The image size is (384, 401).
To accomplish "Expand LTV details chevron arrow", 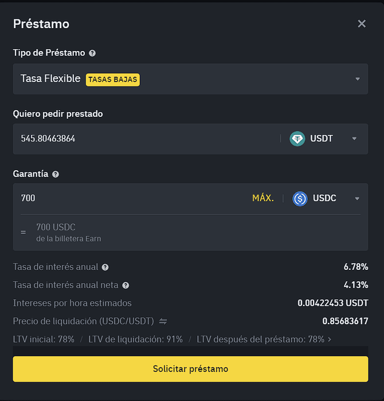I will point(330,339).
